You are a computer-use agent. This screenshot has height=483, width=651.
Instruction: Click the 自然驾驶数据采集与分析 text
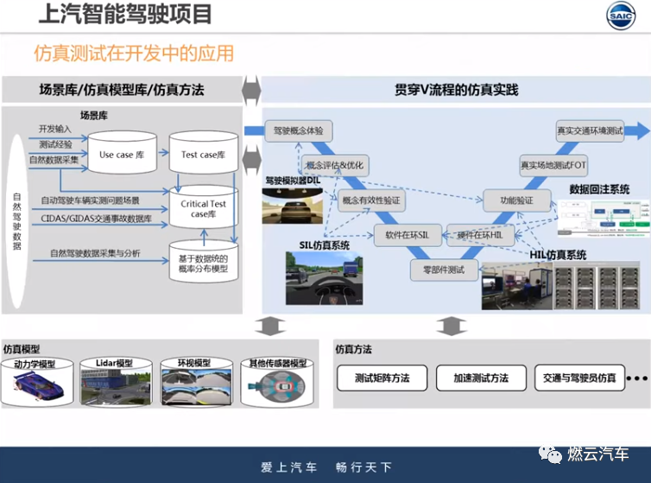tap(95, 253)
